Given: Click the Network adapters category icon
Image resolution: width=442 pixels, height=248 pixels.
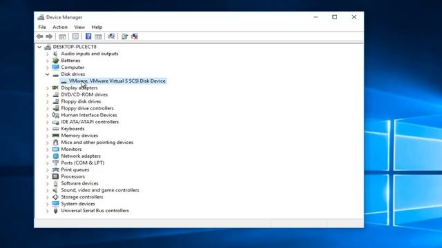Looking at the screenshot, I should pos(55,156).
